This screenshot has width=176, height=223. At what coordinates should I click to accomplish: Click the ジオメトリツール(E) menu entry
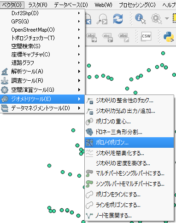pyautogui.click(x=42, y=99)
